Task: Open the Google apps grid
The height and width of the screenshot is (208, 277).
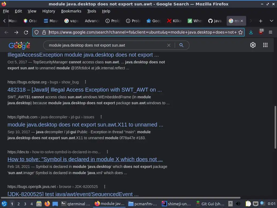Action: pos(265,45)
